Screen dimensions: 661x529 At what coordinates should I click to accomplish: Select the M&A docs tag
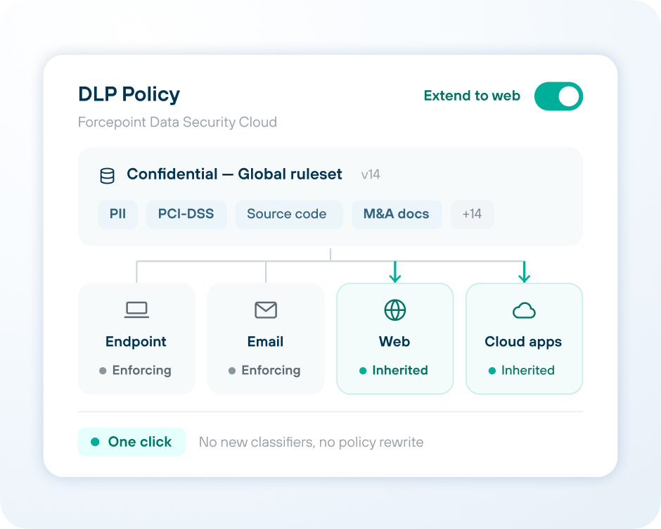(x=397, y=214)
